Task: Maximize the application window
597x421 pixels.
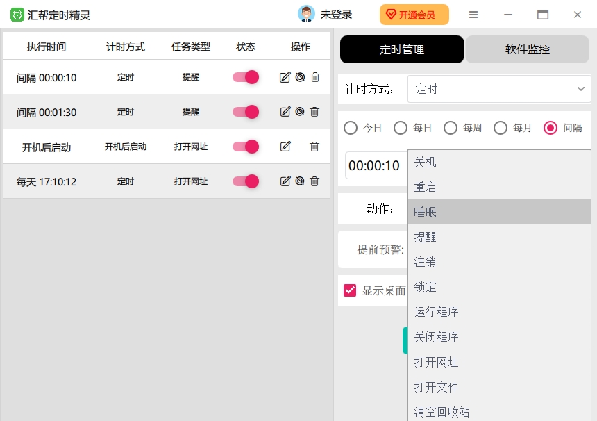Action: (543, 15)
